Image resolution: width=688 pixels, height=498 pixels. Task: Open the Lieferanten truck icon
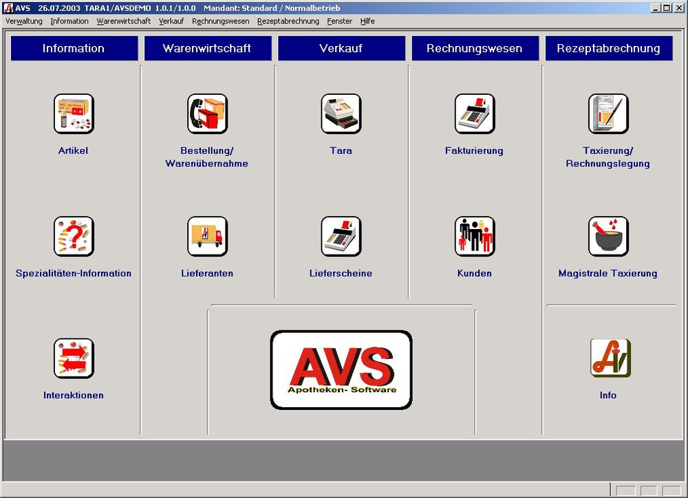click(207, 236)
